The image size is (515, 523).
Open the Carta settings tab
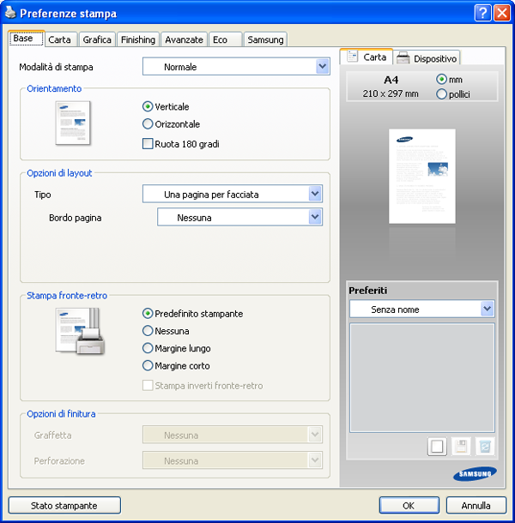(x=60, y=39)
